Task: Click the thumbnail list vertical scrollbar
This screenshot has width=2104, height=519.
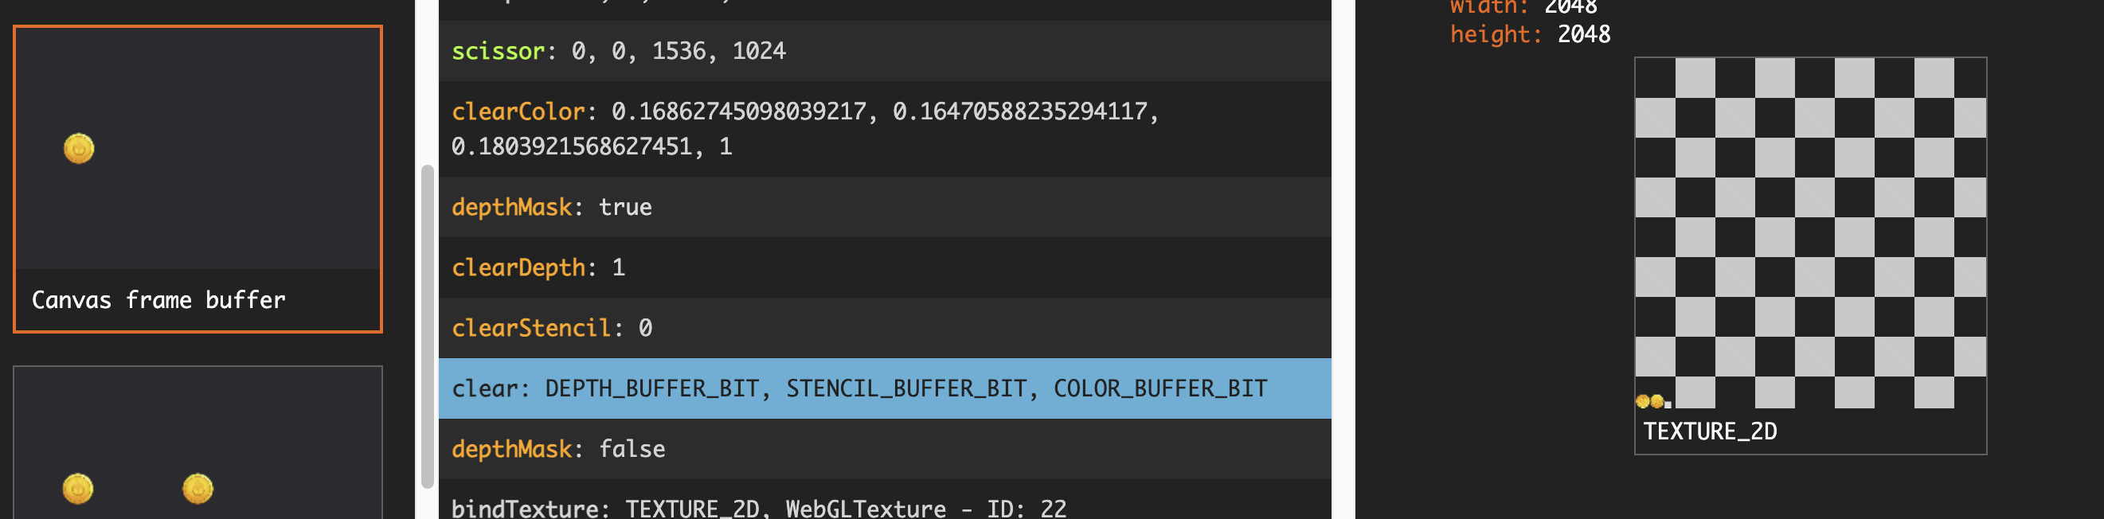Action: pyautogui.click(x=427, y=326)
